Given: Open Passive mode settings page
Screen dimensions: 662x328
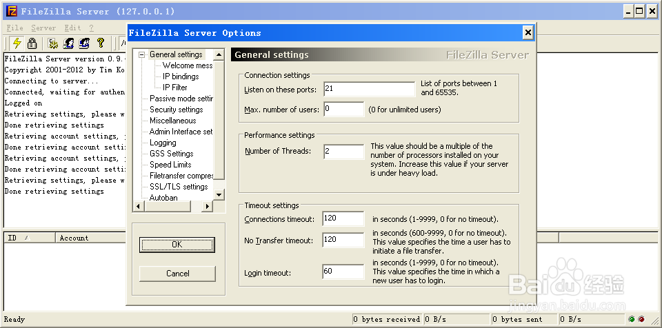Looking at the screenshot, I should pyautogui.click(x=181, y=99).
